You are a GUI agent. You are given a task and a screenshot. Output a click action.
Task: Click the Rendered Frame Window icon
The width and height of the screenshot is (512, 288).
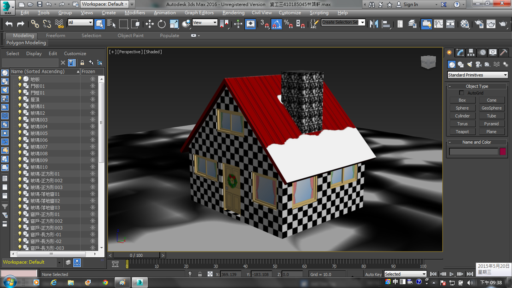[x=491, y=24]
